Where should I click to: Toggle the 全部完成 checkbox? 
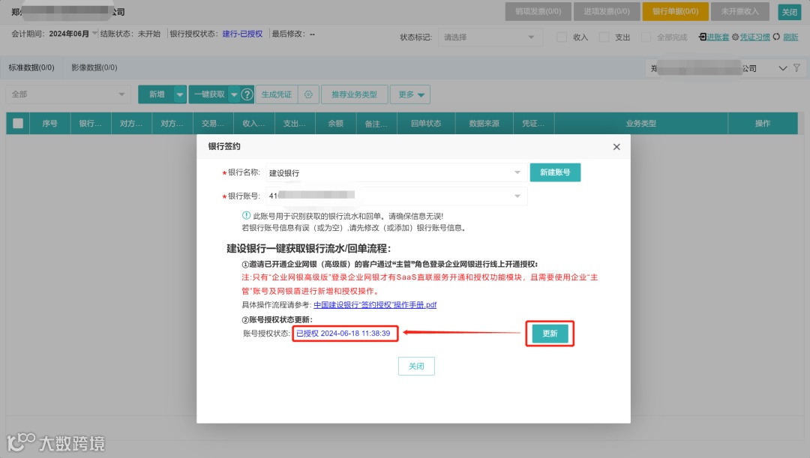(x=646, y=37)
